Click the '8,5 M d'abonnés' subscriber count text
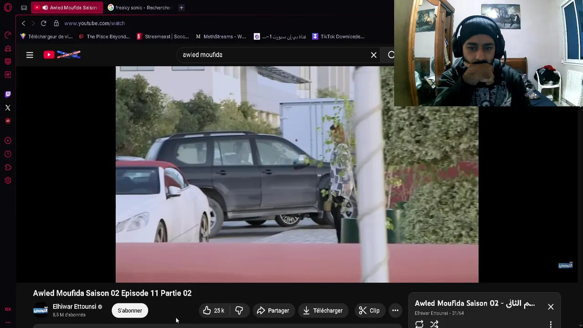 (x=69, y=315)
